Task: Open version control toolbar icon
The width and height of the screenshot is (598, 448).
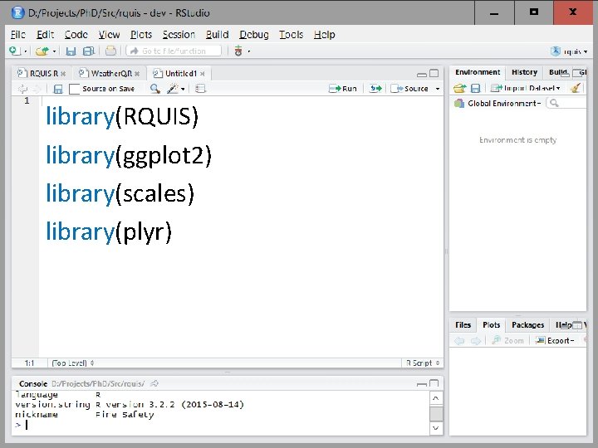Action: tap(238, 51)
